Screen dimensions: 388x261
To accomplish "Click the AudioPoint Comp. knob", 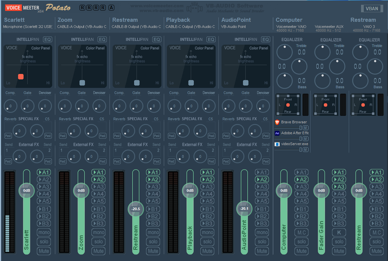I will click(x=228, y=106).
